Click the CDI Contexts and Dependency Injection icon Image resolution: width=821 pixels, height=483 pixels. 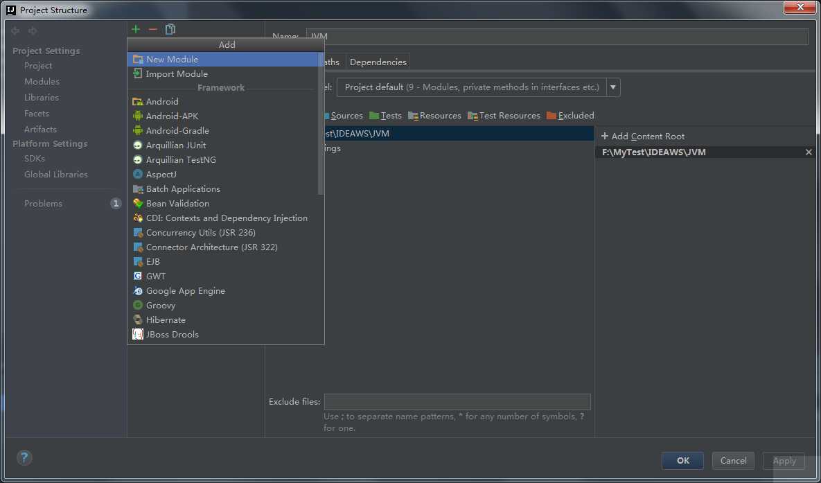pos(138,218)
